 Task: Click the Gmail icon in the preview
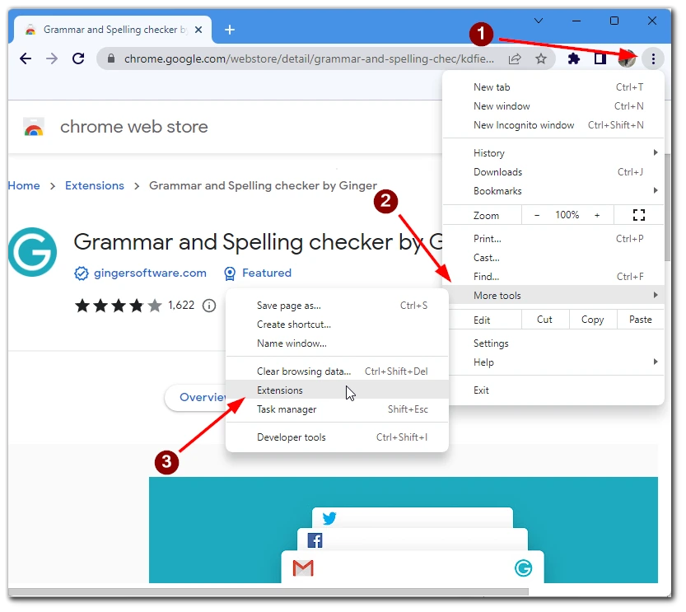tap(303, 568)
